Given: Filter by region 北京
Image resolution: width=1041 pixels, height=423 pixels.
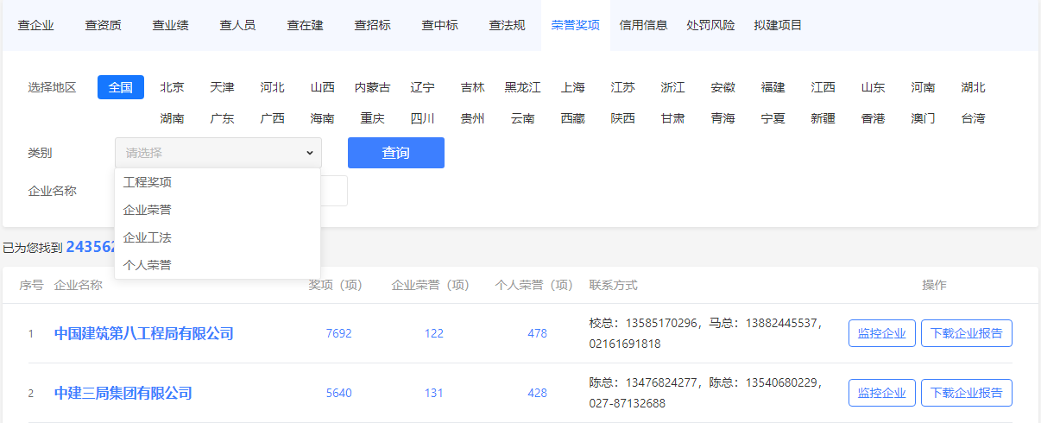Looking at the screenshot, I should point(172,87).
